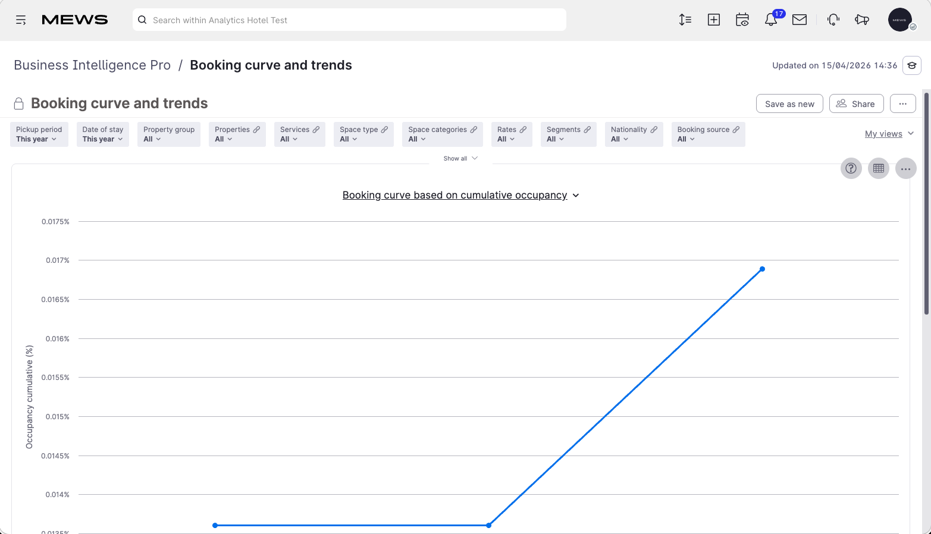This screenshot has width=931, height=534.
Task: Click the link icon on Space type filter
Action: [x=384, y=129]
